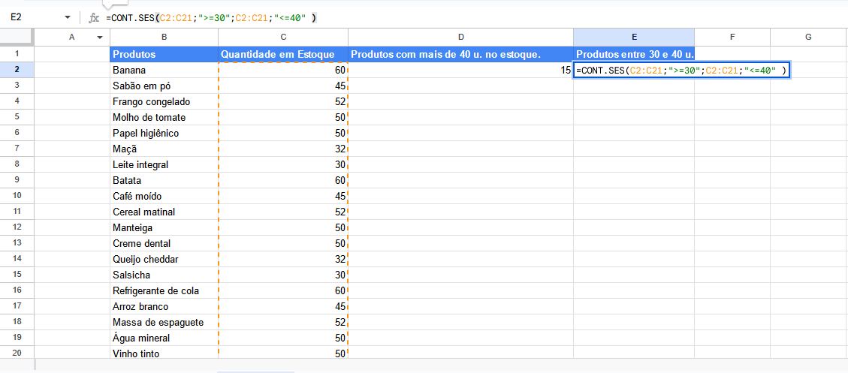Open column A dropdown arrow
Screen dimensions: 848x373
[100, 38]
